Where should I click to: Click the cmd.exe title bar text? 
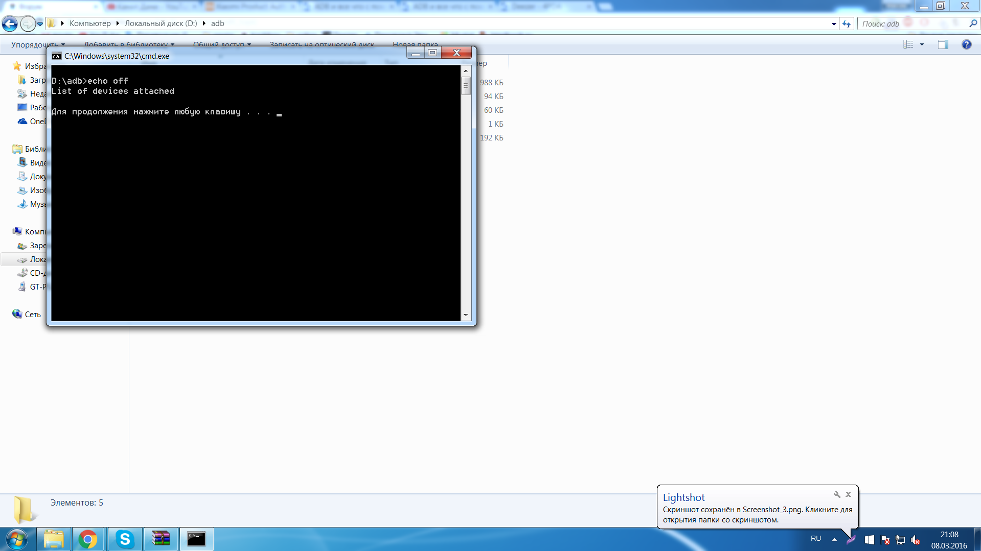[x=117, y=56]
